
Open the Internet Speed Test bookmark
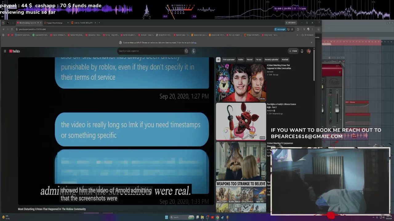pos(22,35)
